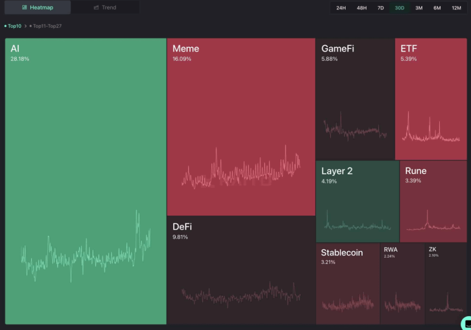Select the 7D time range
Screen dimensions: 471x330
[x=380, y=8]
